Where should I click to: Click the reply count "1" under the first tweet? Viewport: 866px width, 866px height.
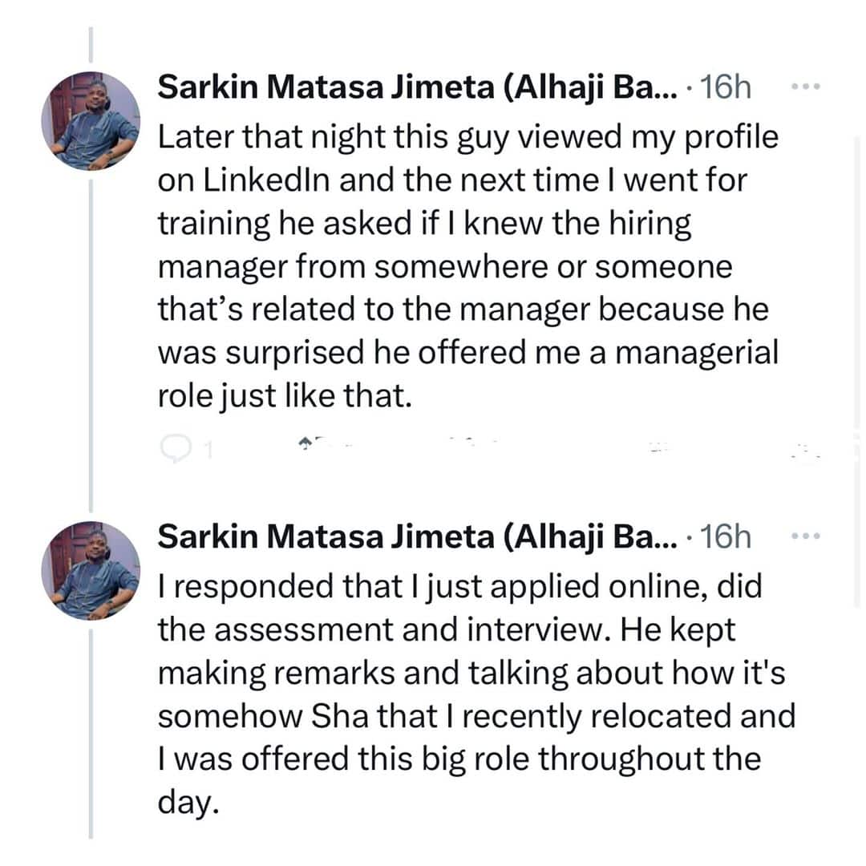point(206,451)
